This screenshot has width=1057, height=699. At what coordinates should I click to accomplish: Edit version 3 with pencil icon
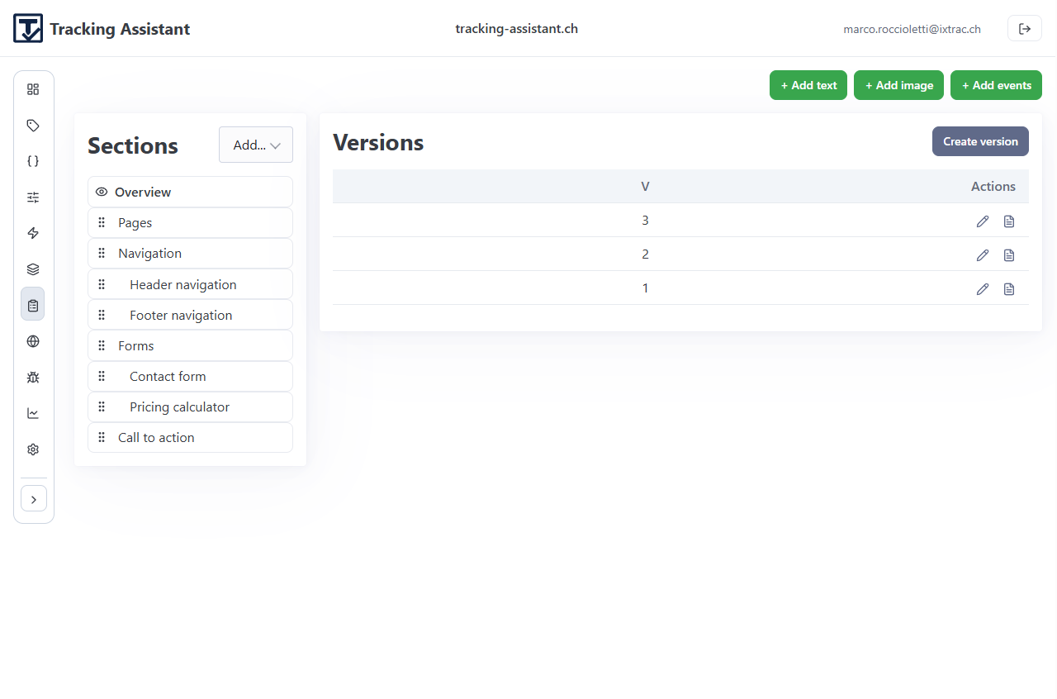click(982, 221)
